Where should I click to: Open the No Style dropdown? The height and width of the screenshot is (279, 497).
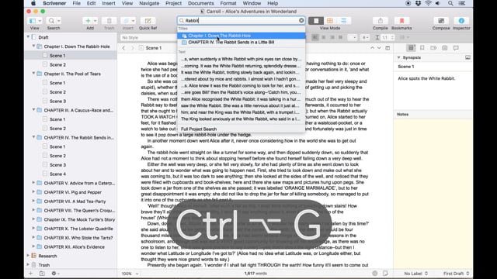pos(148,37)
